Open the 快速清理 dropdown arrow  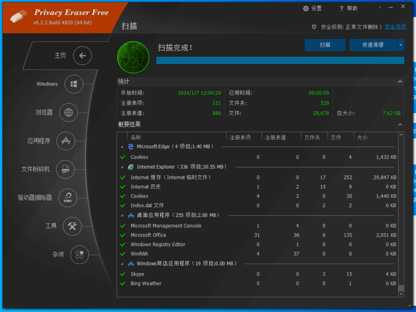coord(401,45)
